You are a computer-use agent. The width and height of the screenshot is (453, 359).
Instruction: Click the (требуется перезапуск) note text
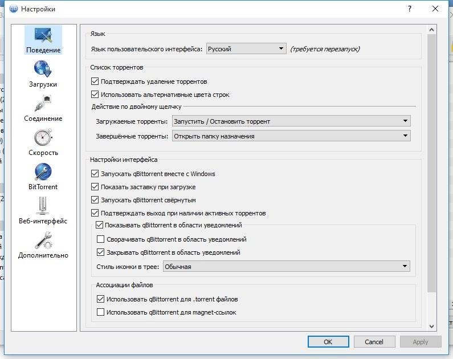click(325, 49)
